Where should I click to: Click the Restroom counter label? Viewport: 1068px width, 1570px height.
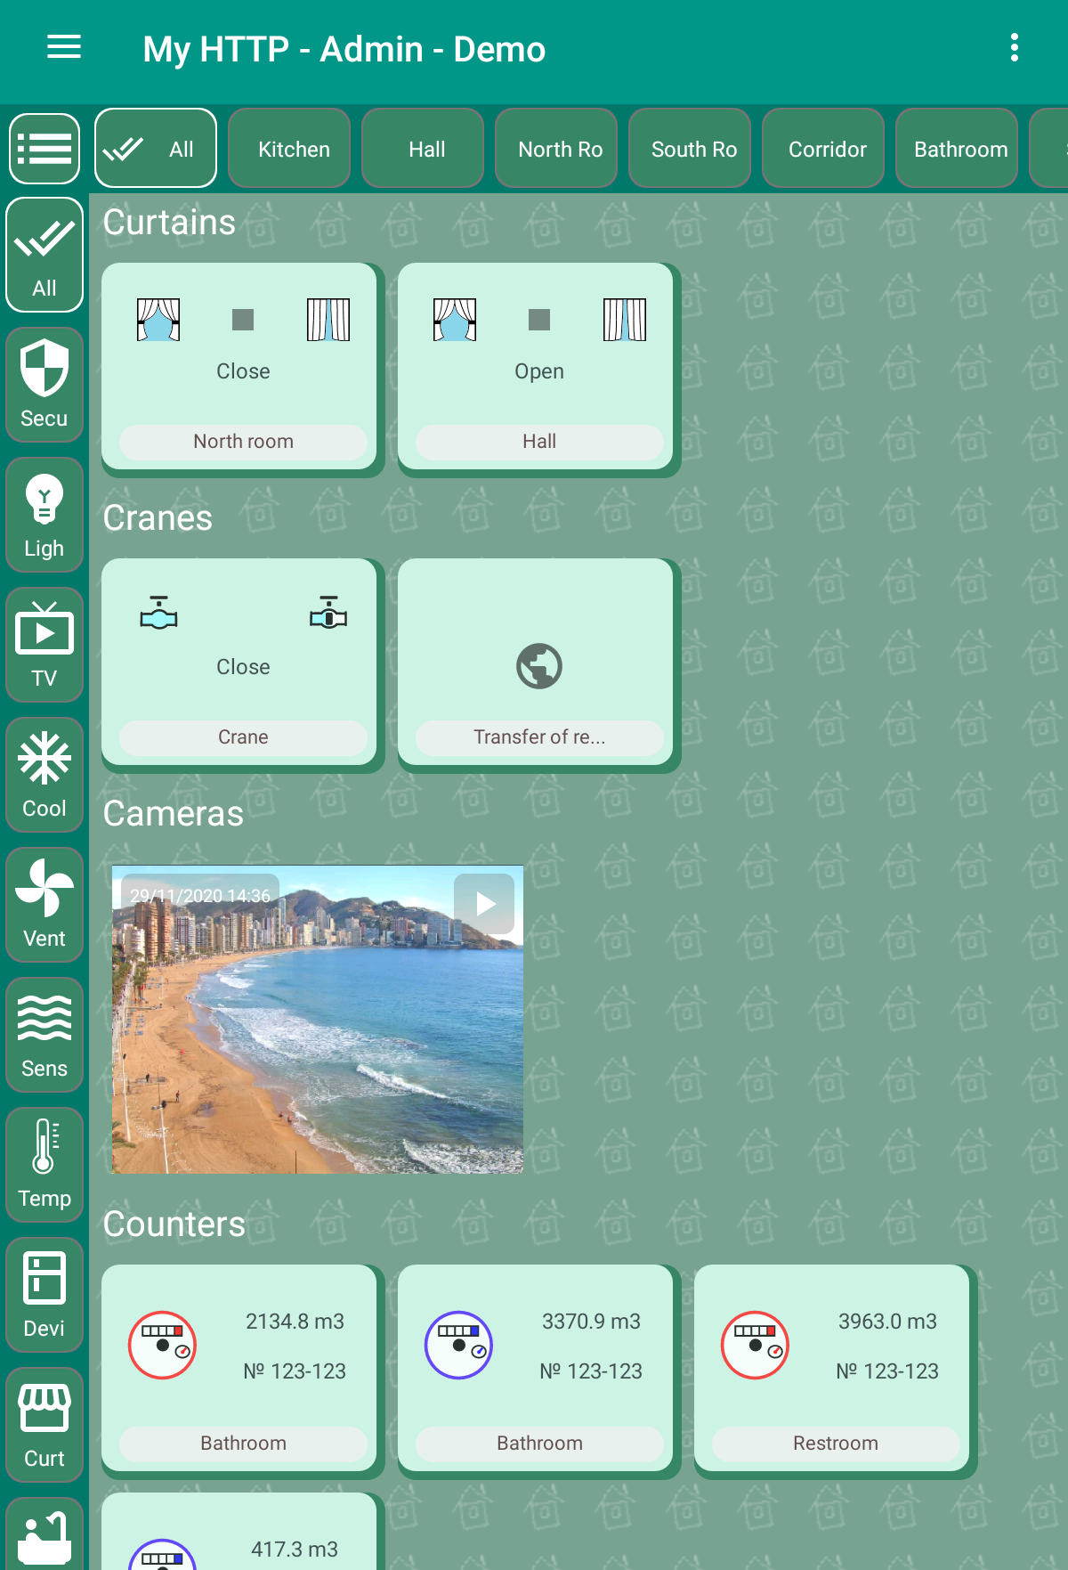click(836, 1444)
